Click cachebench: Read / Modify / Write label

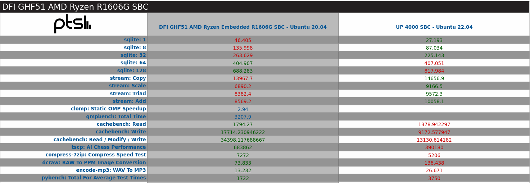tap(100, 139)
